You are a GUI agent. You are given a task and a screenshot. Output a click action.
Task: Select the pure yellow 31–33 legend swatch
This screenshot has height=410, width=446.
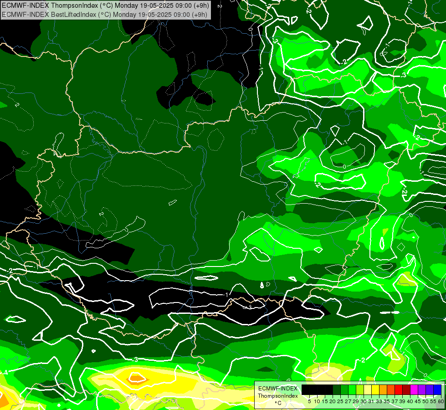pos(375,389)
